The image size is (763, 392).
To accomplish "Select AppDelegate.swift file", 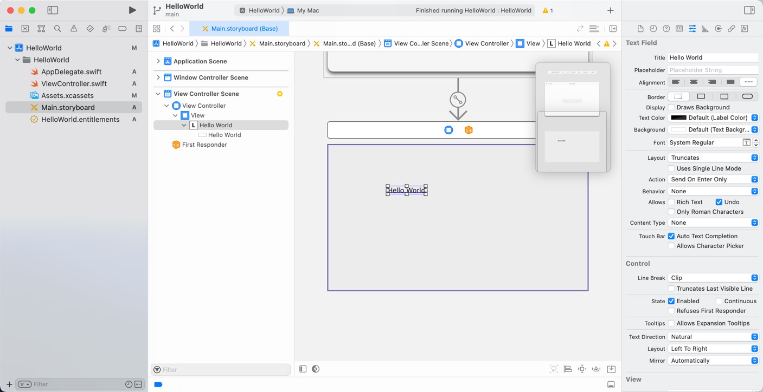I will click(x=71, y=71).
